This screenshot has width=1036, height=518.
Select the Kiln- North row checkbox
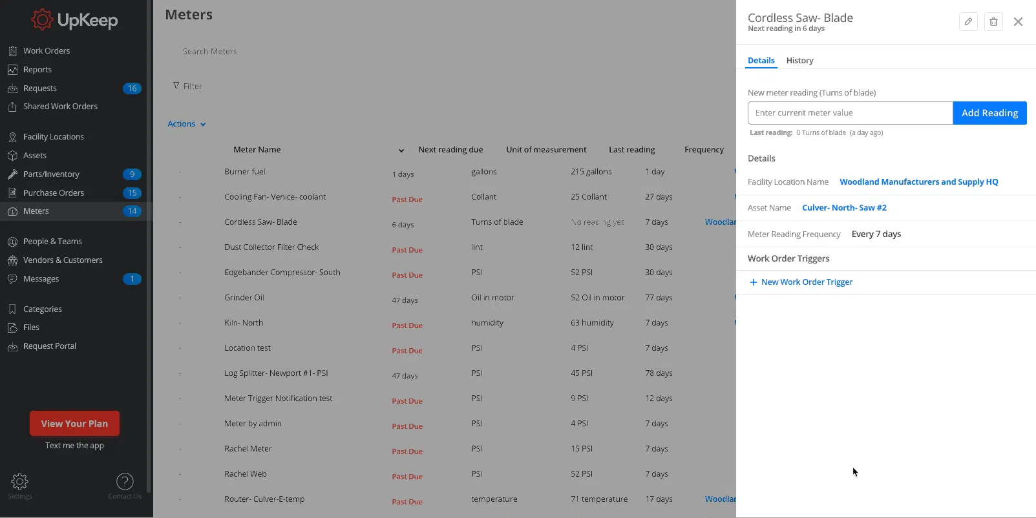click(180, 323)
